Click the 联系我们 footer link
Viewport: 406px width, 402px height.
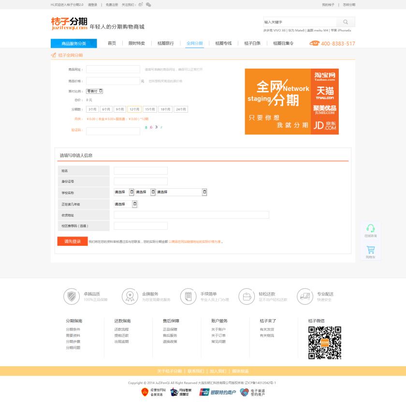click(196, 371)
